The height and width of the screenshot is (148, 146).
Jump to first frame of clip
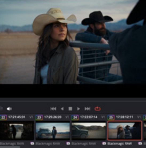coord(53,109)
